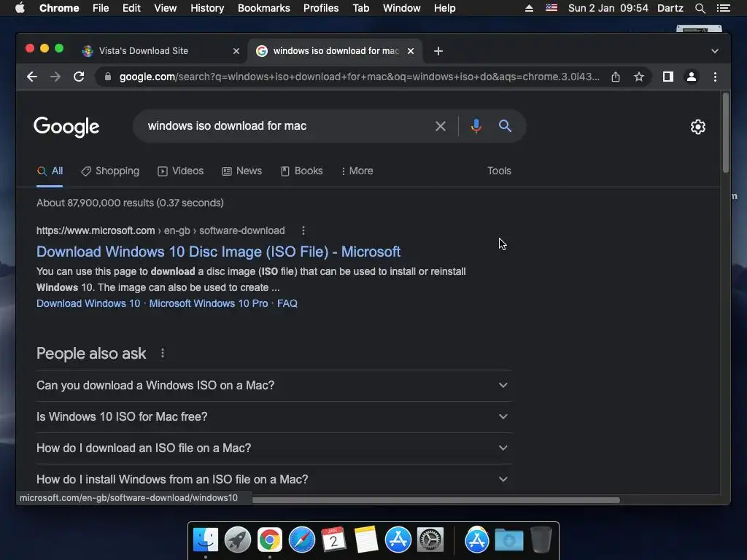Select the All results tab

click(x=50, y=171)
